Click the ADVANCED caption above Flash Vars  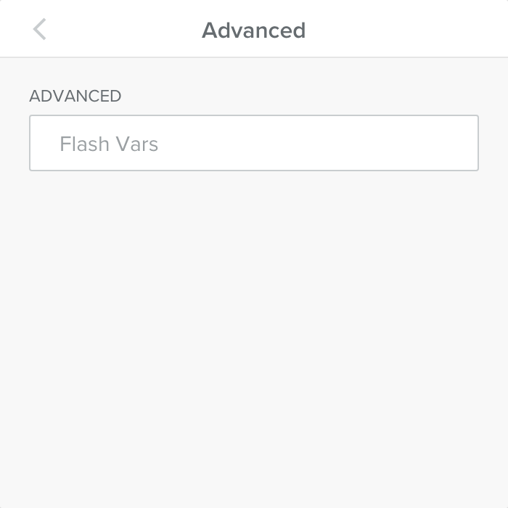click(75, 96)
